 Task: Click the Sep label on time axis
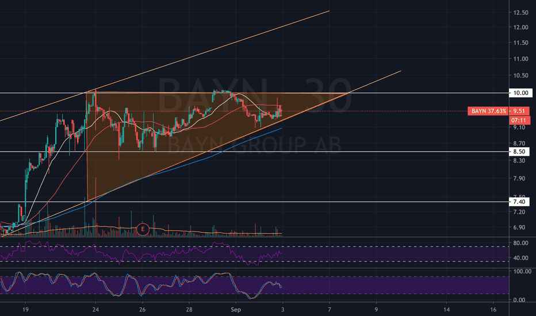(x=236, y=310)
